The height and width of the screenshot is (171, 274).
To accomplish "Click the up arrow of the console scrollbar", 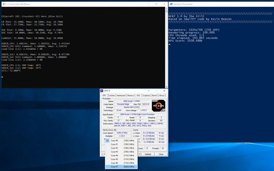I will point(167,8).
